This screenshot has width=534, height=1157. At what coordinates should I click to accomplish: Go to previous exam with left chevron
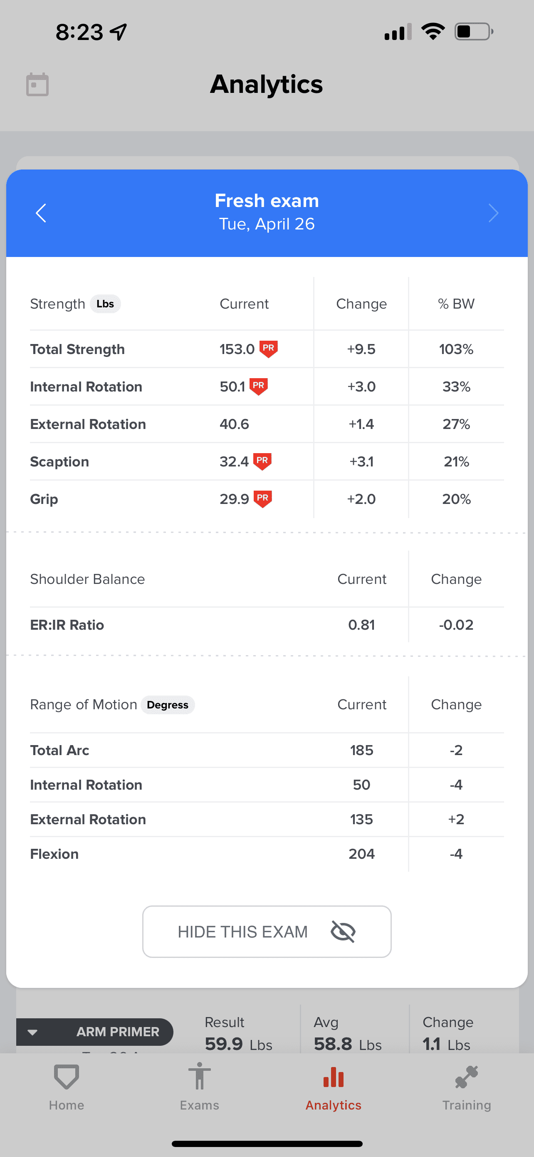coord(41,213)
